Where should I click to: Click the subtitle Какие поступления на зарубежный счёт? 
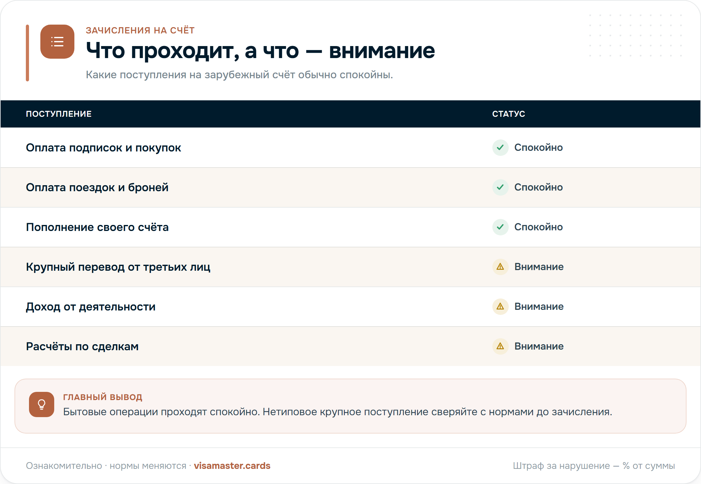(x=240, y=75)
